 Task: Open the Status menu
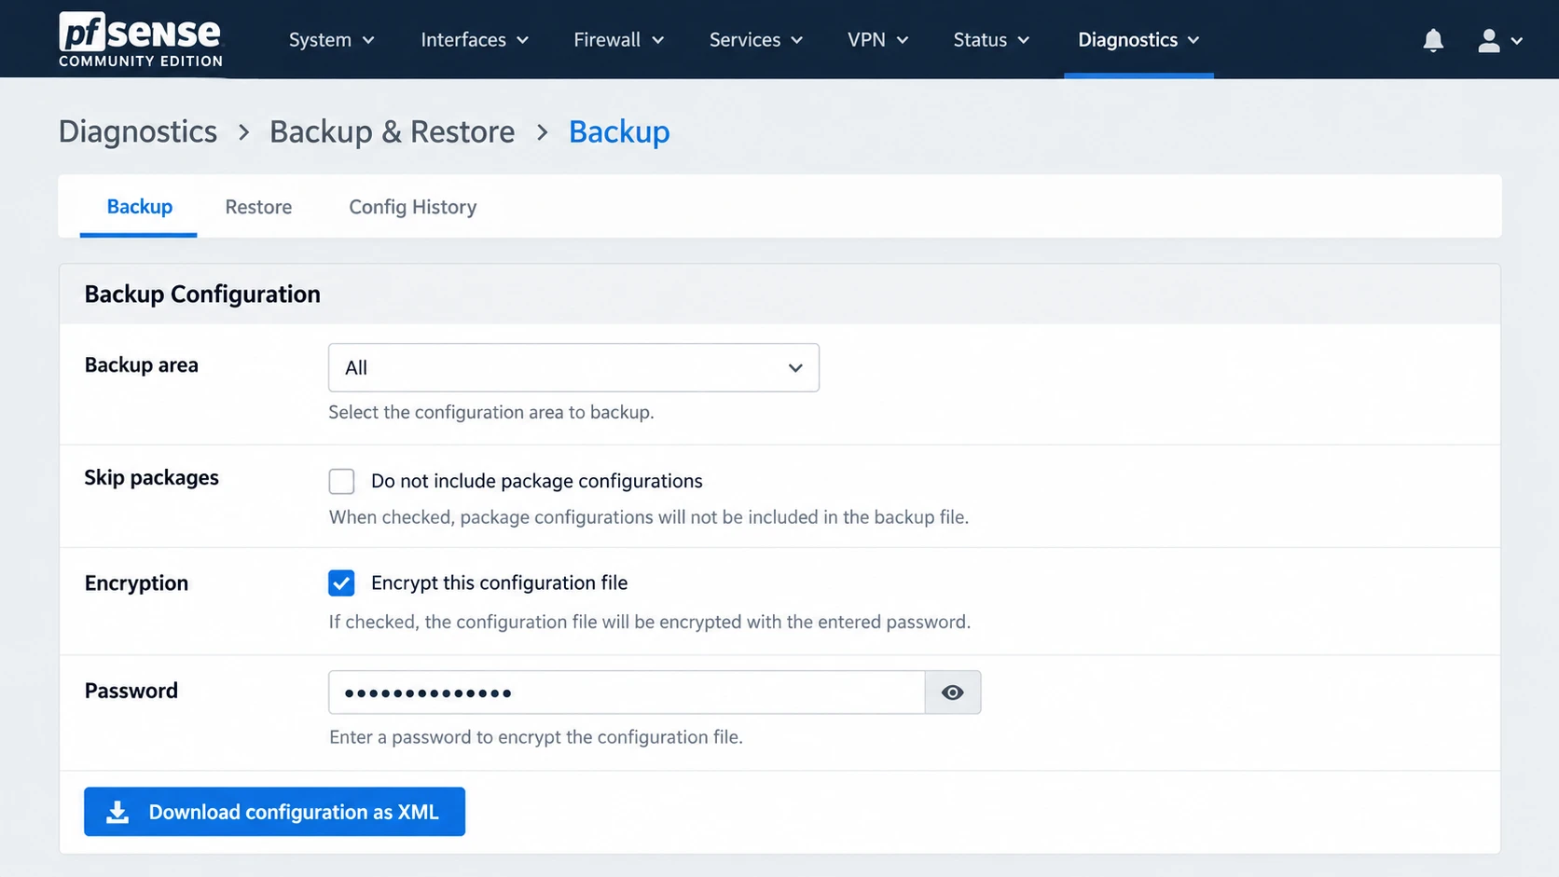click(991, 40)
